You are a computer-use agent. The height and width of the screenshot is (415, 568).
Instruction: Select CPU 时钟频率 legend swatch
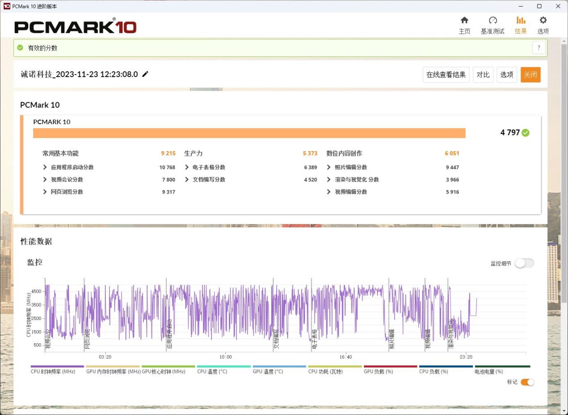click(57, 367)
